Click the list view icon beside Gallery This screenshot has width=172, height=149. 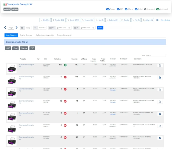click(x=157, y=20)
